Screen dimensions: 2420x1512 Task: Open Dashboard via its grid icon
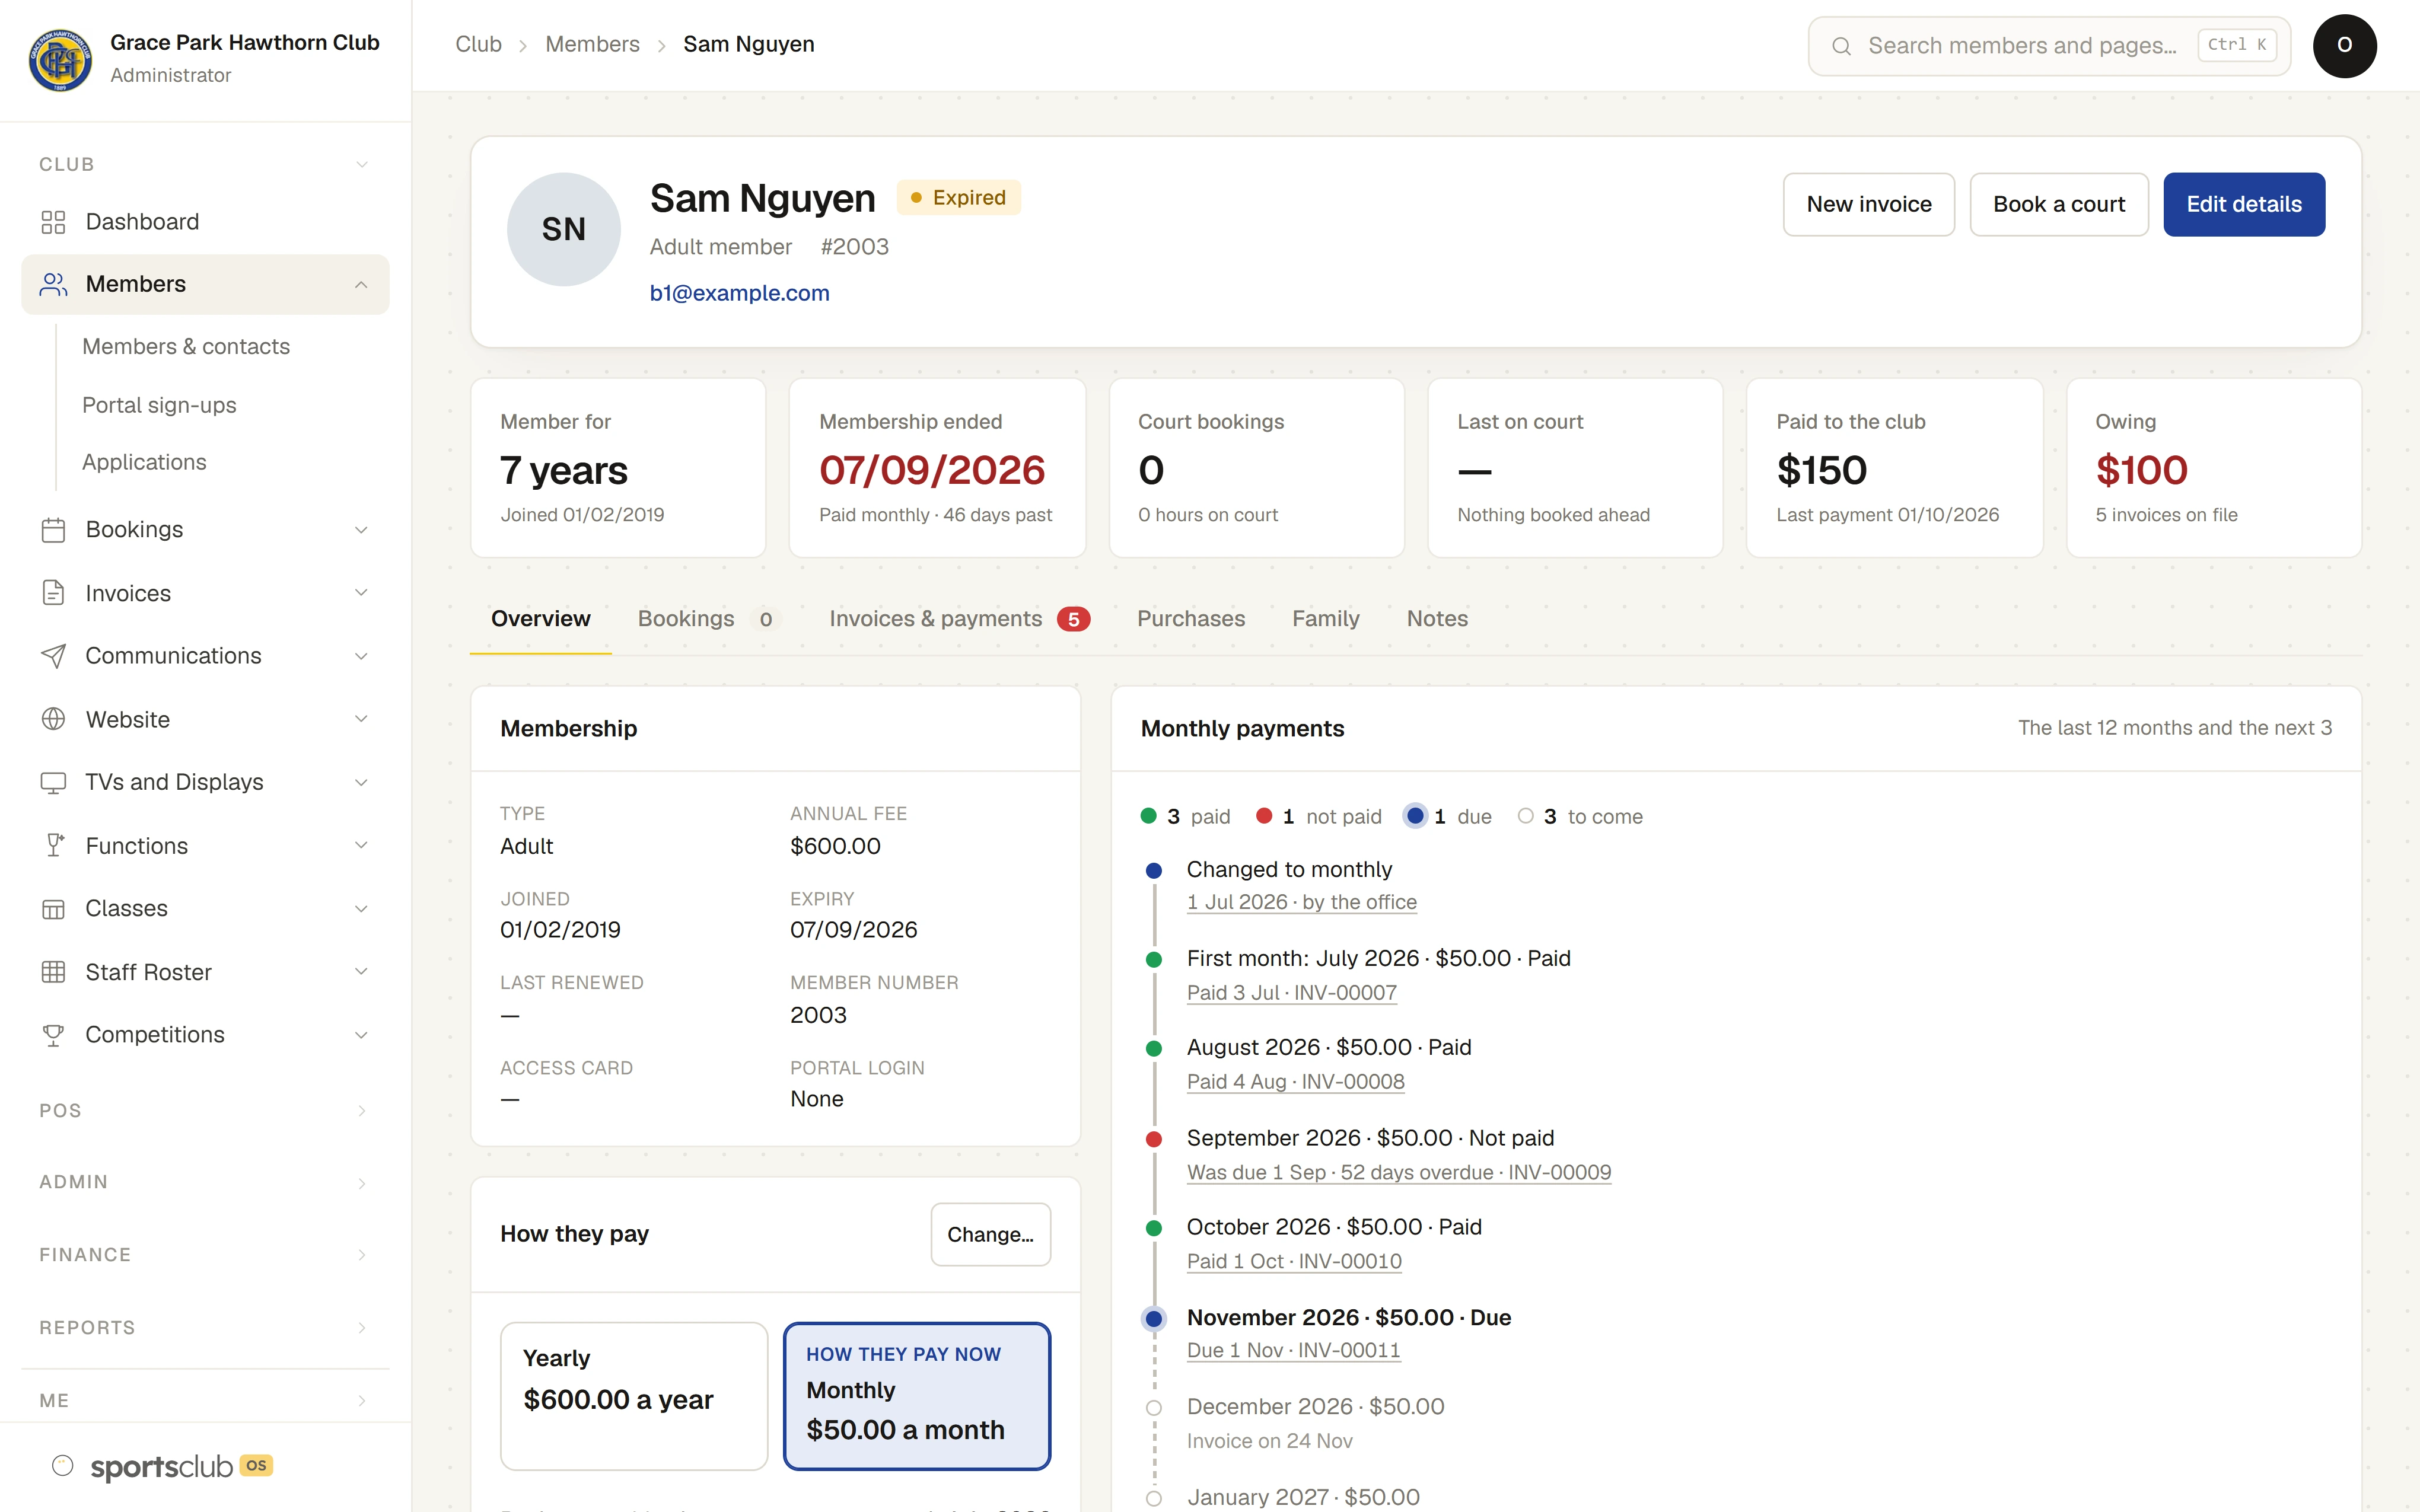(53, 222)
